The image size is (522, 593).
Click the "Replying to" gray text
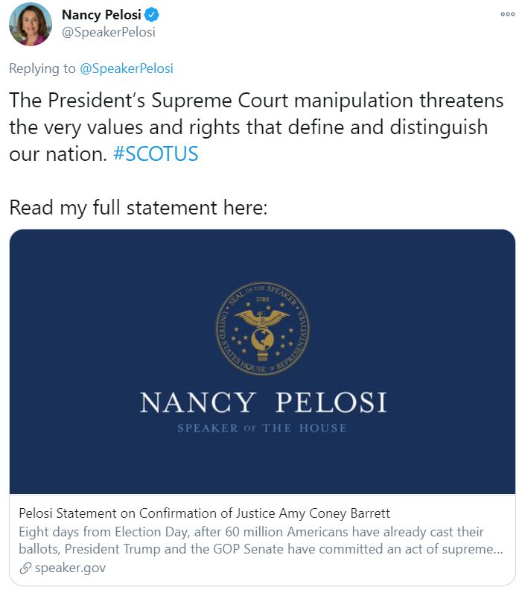pos(42,69)
